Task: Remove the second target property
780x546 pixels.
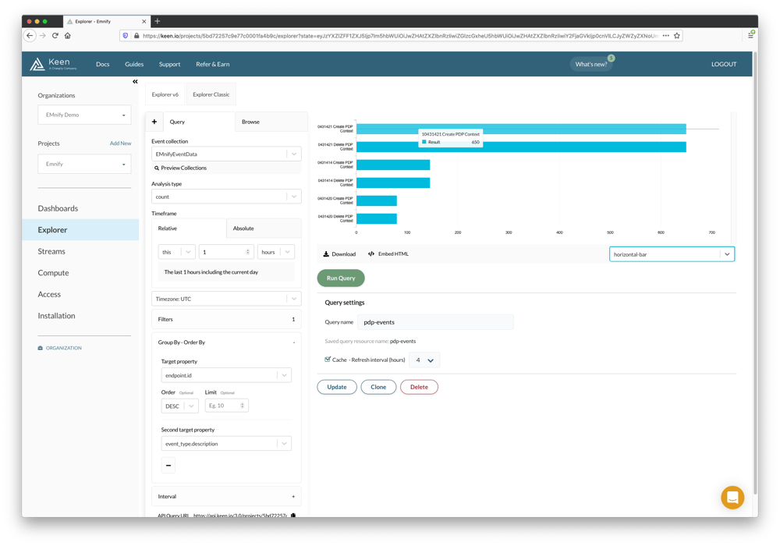Action: point(168,466)
